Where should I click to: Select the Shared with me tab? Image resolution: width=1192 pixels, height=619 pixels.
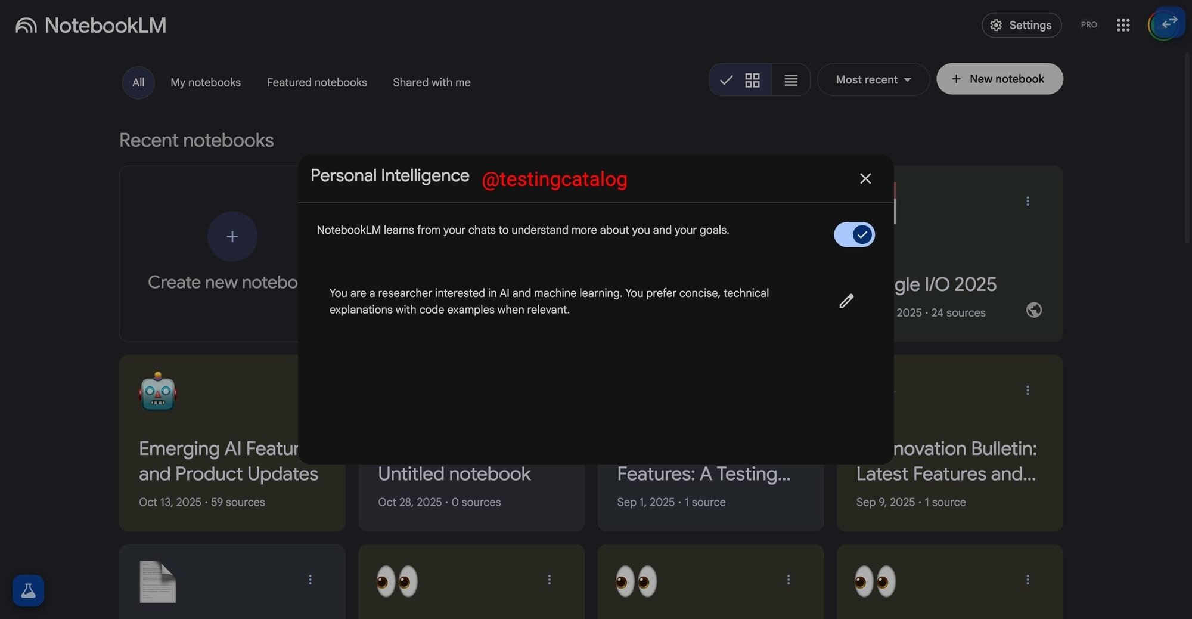(x=431, y=82)
